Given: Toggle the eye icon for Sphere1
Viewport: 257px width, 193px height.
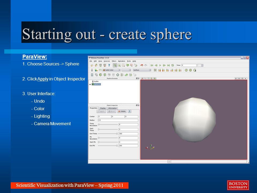Looking at the screenshot, I should coord(90,84).
